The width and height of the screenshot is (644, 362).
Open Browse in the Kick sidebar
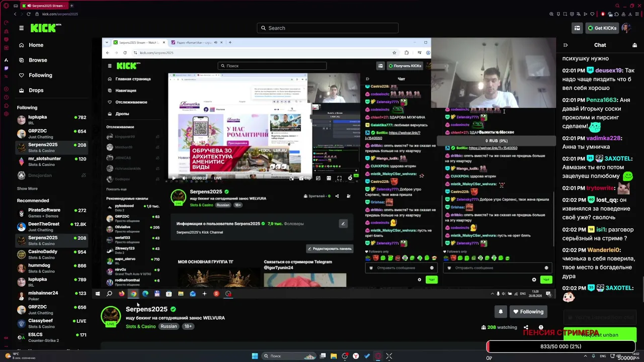click(33, 60)
